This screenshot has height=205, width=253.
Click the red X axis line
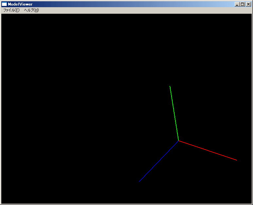pos(208,150)
